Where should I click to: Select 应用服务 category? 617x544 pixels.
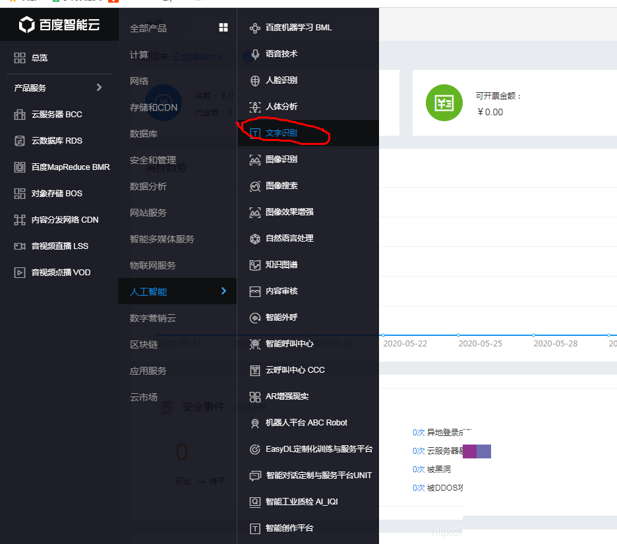(148, 371)
